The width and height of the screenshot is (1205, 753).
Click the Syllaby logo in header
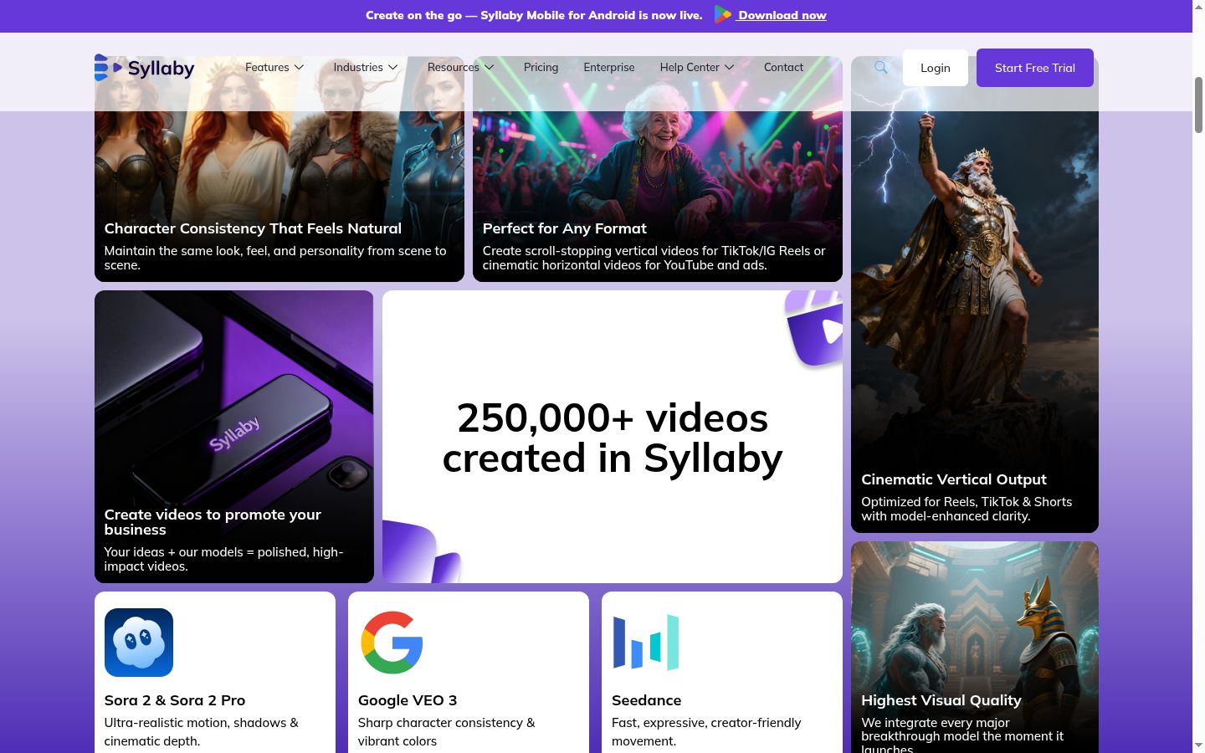144,68
